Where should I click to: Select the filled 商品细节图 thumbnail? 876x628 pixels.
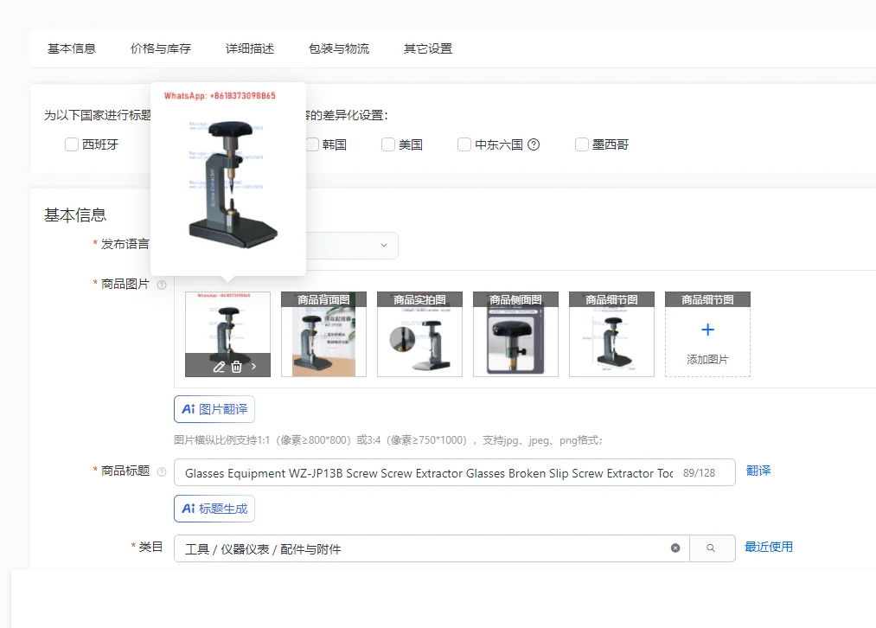[611, 334]
